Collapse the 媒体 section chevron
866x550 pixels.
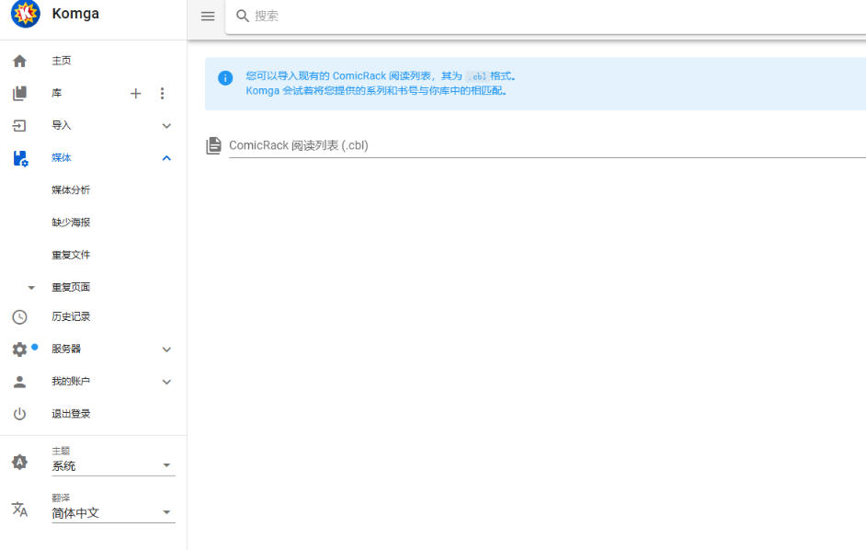166,158
